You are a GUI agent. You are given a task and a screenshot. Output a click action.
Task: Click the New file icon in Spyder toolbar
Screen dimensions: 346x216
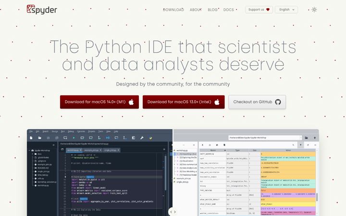[x=31, y=138]
